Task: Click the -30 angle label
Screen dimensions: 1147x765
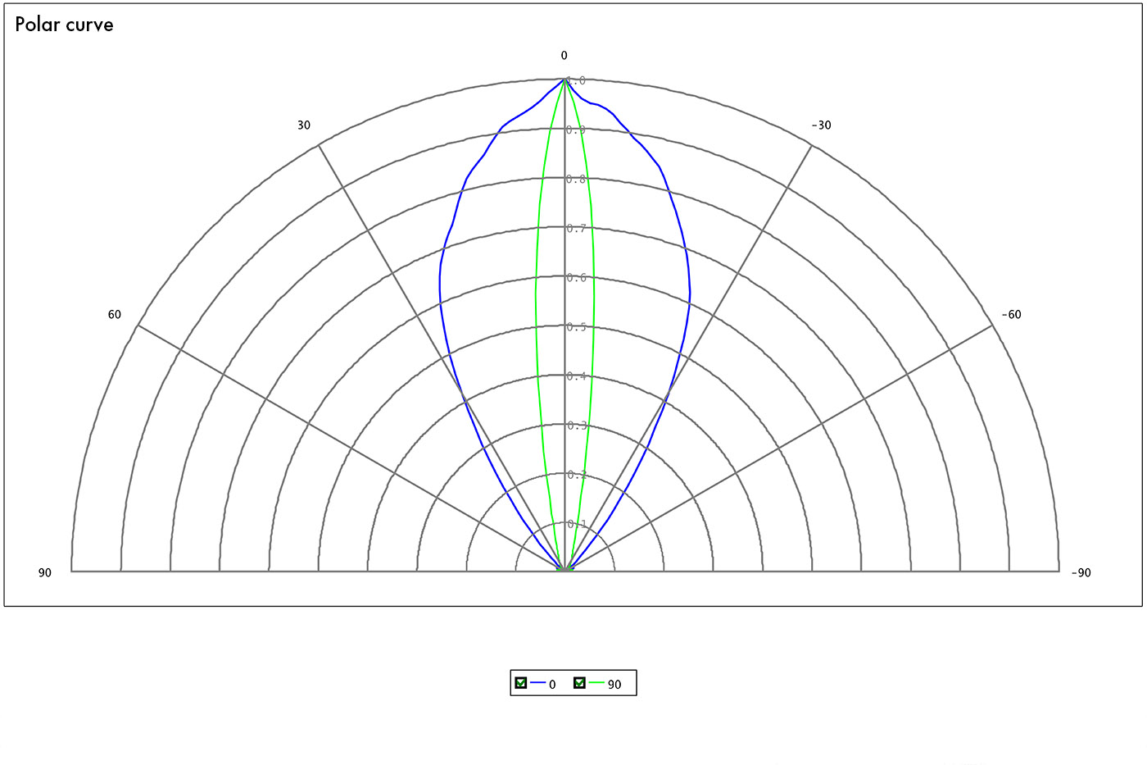Action: 821,125
